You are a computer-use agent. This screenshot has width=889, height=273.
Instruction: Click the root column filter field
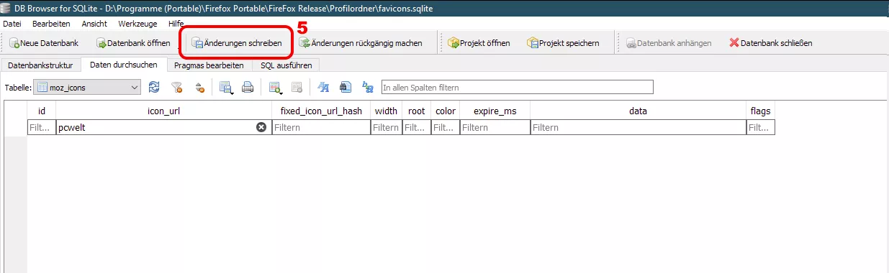[x=416, y=127]
